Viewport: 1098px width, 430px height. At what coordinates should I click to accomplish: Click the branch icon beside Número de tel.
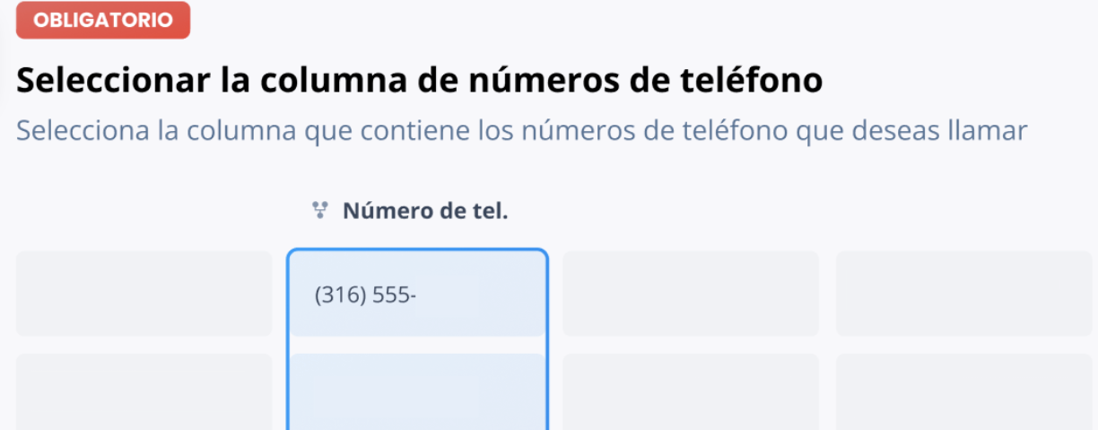tap(319, 211)
